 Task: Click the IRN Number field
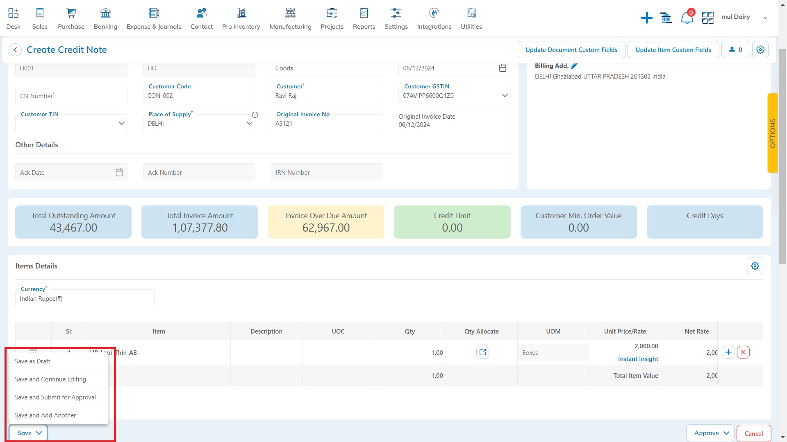(x=327, y=172)
